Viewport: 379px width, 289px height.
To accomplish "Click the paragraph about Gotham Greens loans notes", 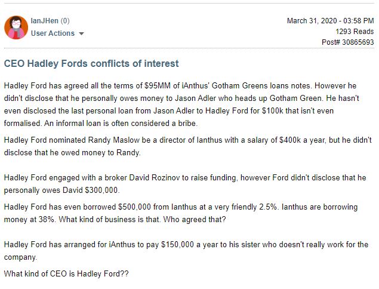I will 181,104.
